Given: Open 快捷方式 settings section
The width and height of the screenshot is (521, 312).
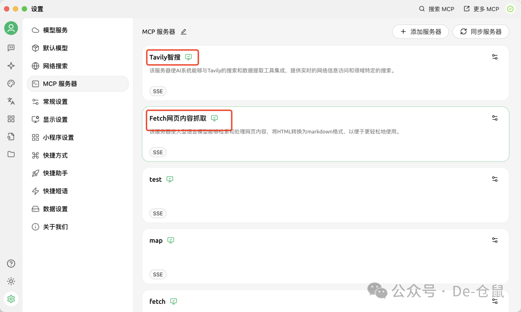Looking at the screenshot, I should point(55,156).
